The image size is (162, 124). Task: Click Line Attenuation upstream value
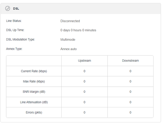tap(84, 102)
